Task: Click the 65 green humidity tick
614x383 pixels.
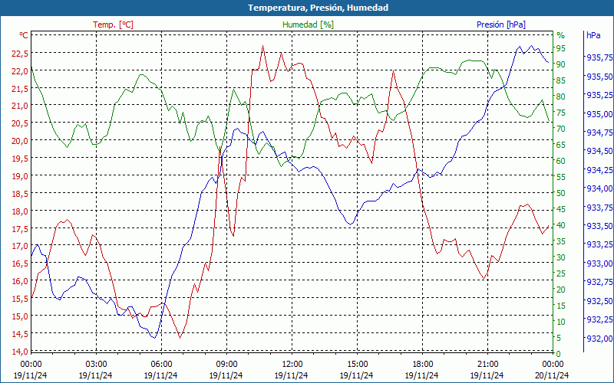Action: (561, 145)
